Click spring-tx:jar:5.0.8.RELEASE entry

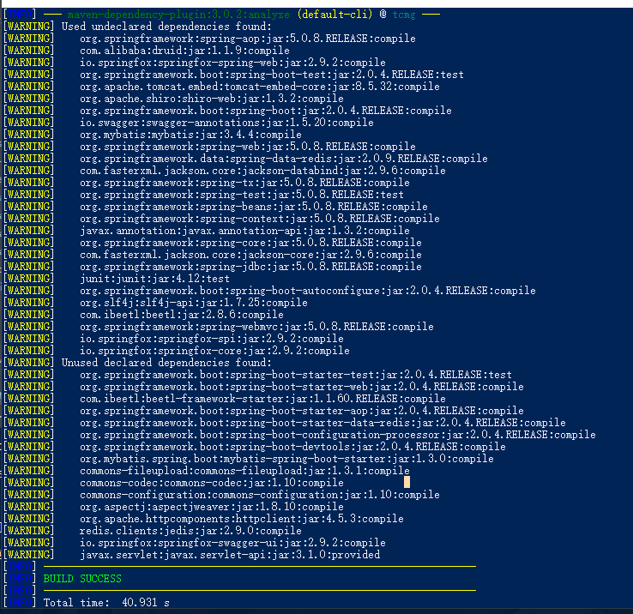click(244, 183)
